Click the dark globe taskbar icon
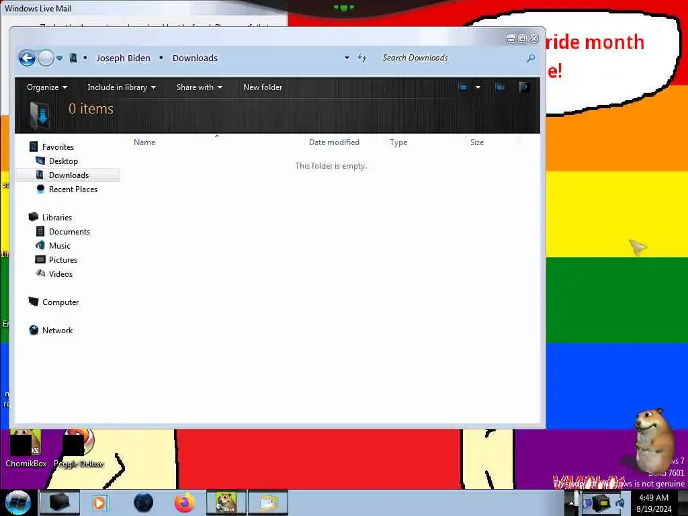688x516 pixels. coord(143,503)
